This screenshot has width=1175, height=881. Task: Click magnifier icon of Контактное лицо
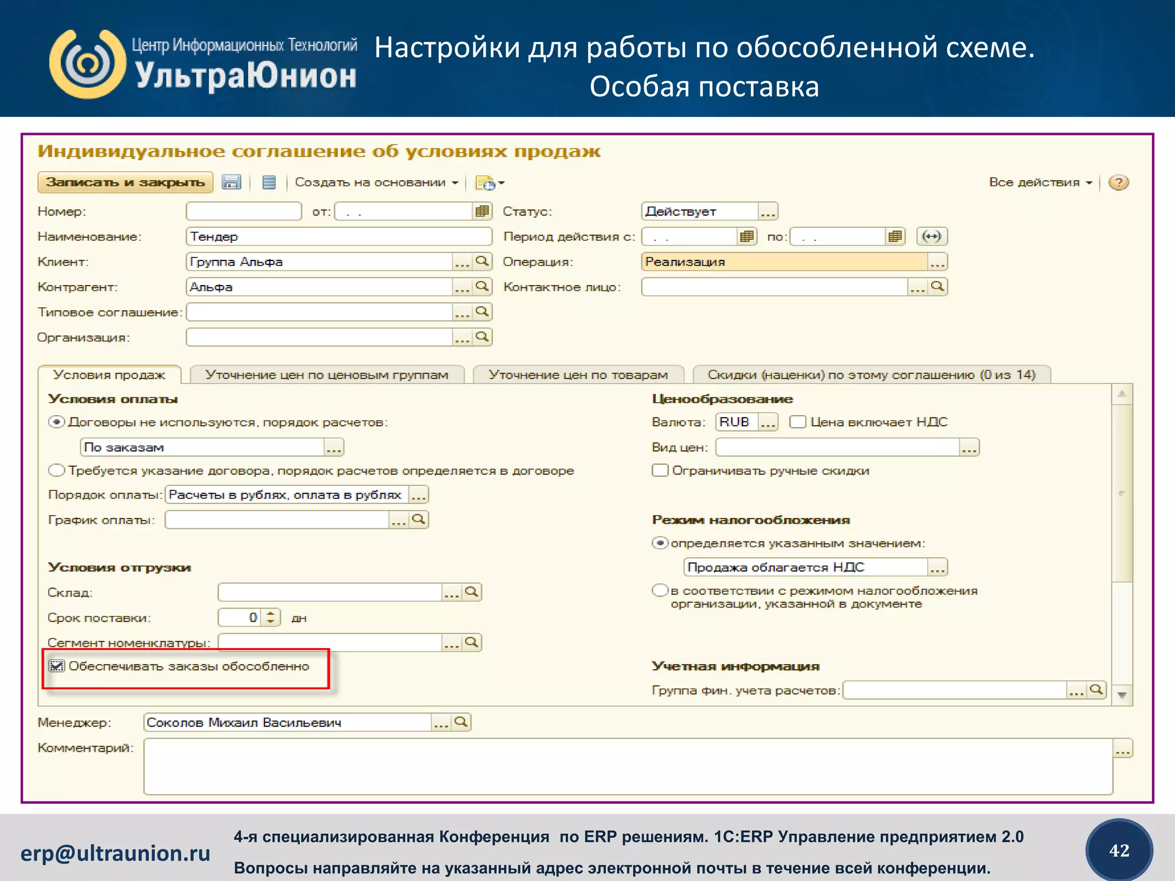pyautogui.click(x=937, y=287)
